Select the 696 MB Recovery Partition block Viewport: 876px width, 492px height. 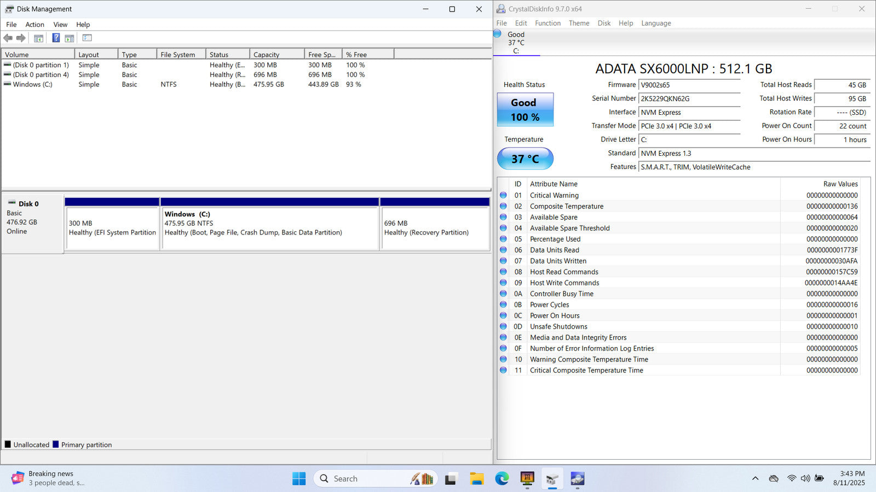click(435, 228)
